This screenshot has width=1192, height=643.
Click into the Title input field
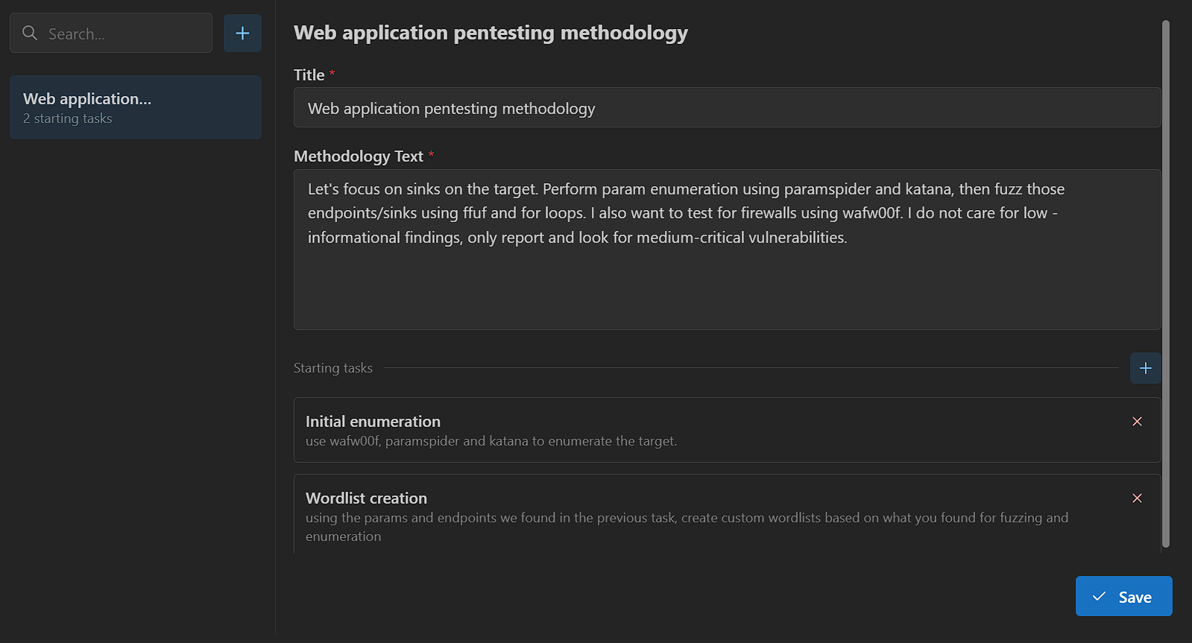(727, 108)
